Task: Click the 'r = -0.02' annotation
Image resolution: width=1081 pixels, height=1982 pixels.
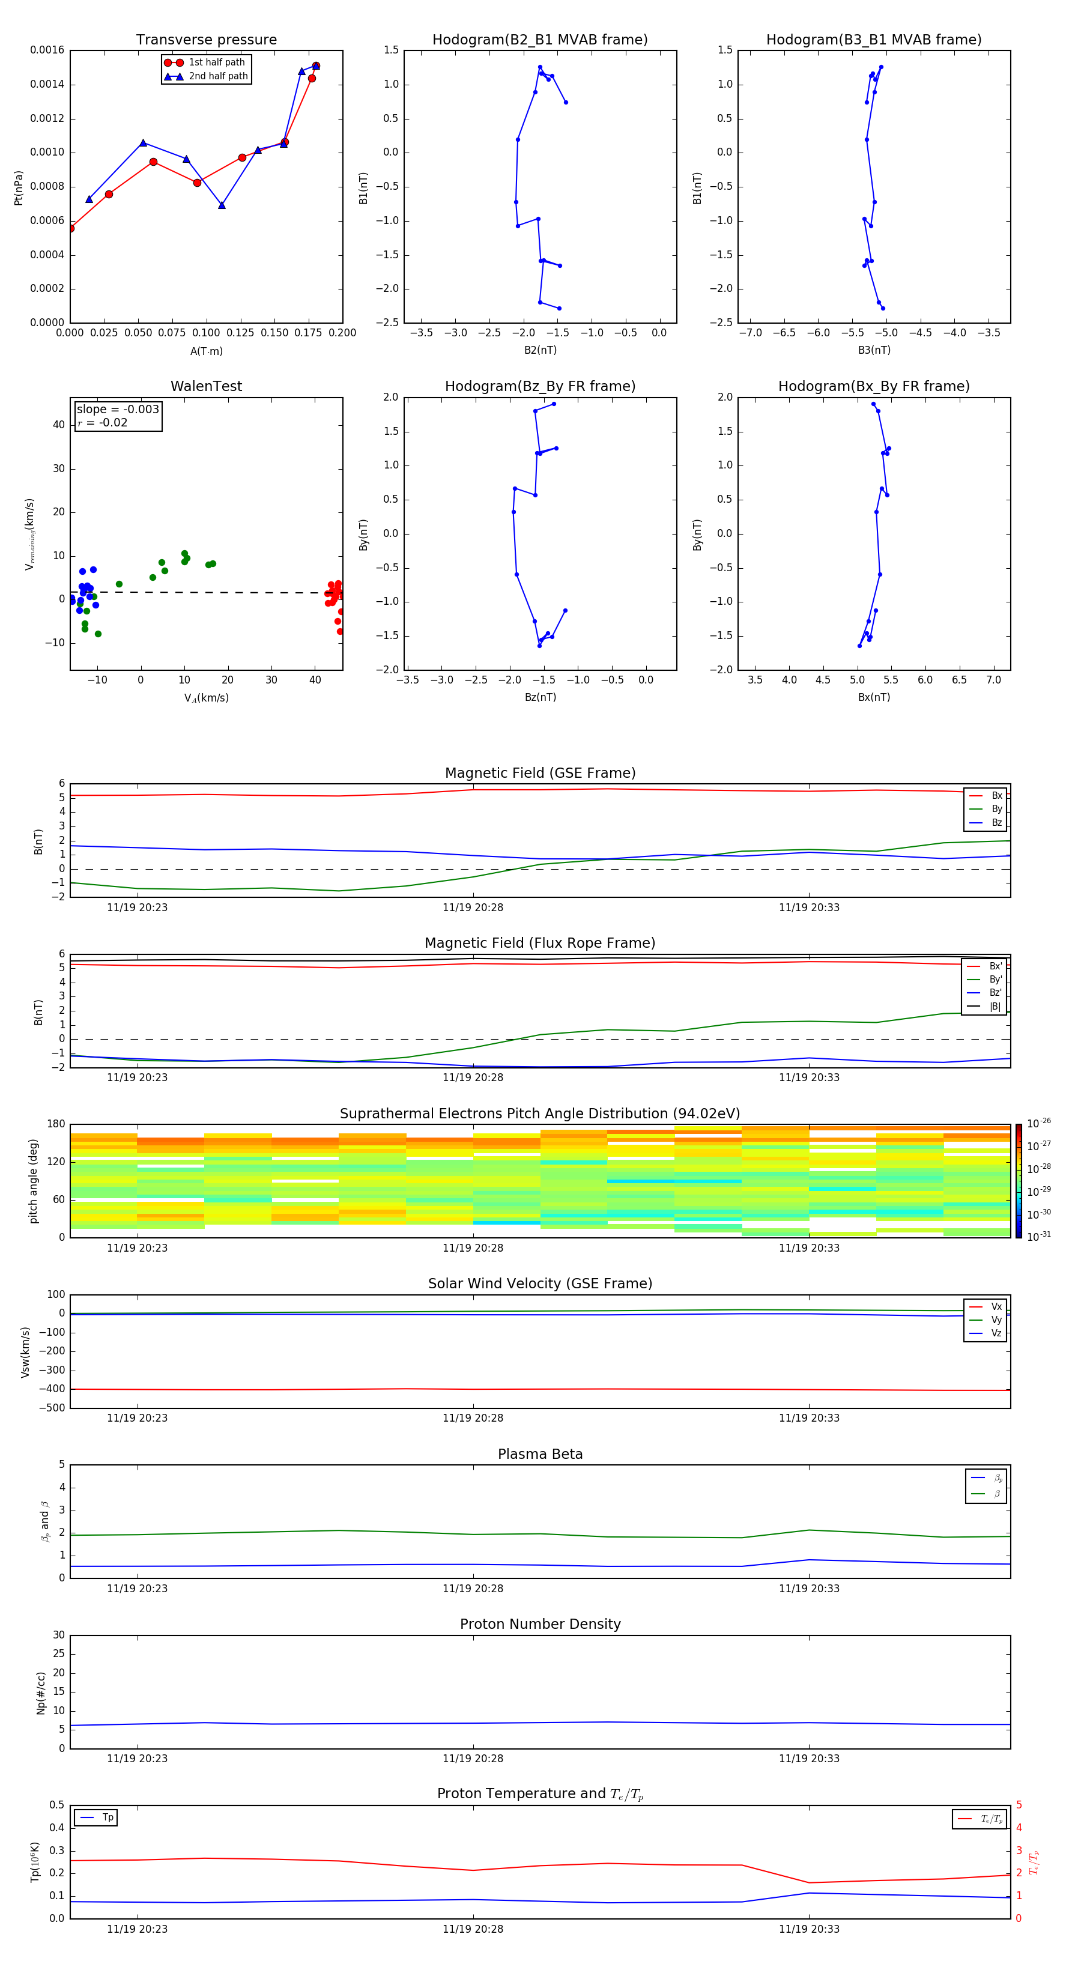Action: pyautogui.click(x=102, y=422)
